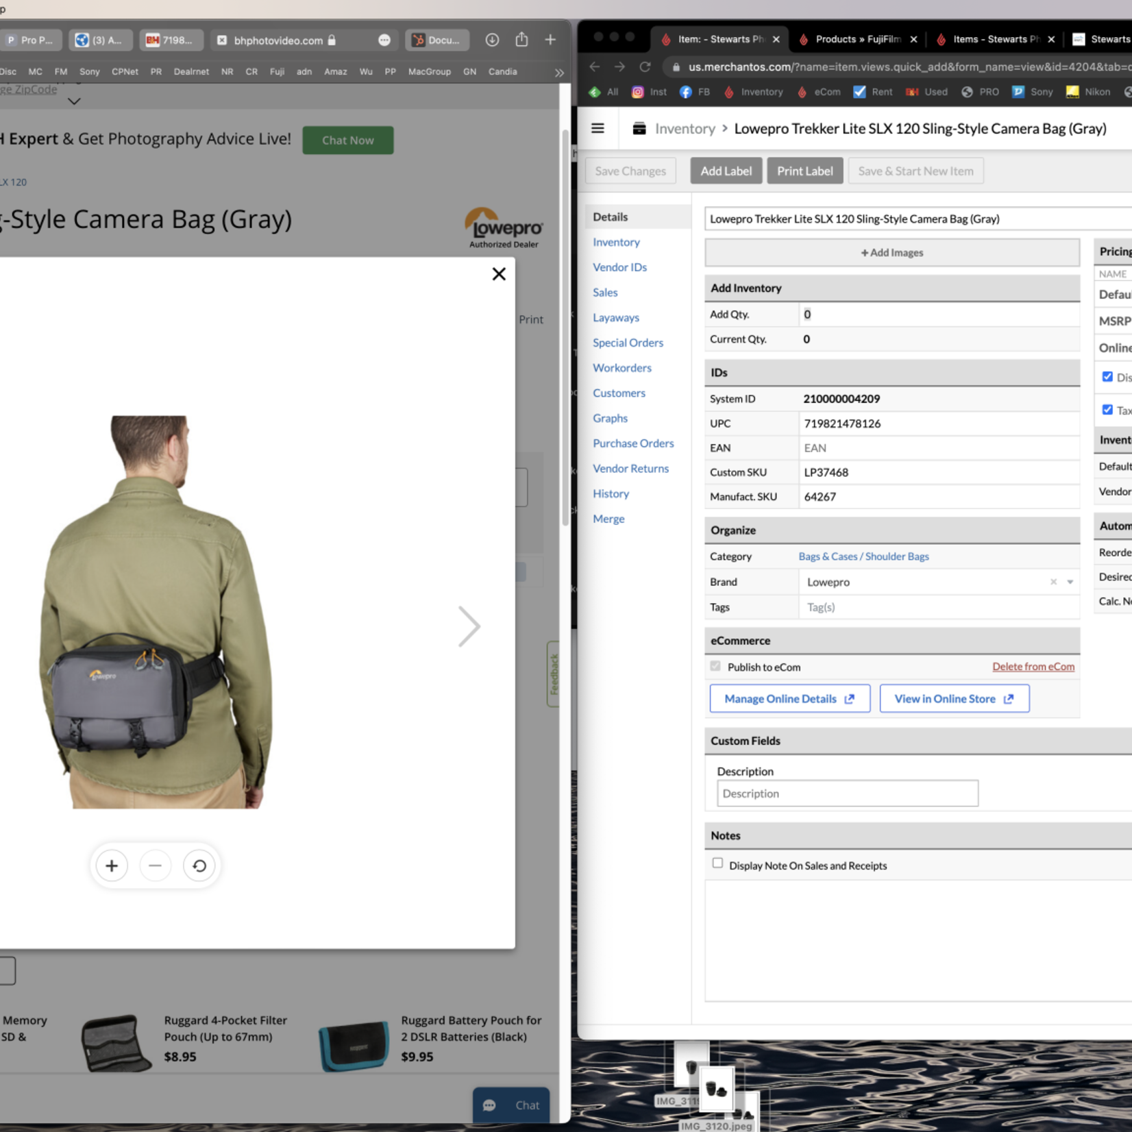Click the Custom SKU field LP37468

click(939, 472)
